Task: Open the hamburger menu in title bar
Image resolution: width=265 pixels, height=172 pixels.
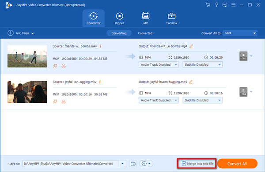Action: point(233,5)
